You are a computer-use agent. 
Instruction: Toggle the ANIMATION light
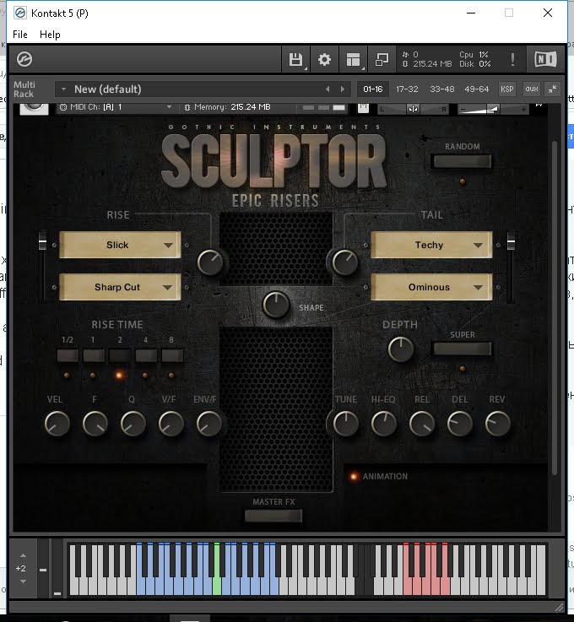point(353,476)
